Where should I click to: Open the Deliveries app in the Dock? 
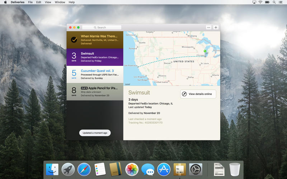click(180, 169)
